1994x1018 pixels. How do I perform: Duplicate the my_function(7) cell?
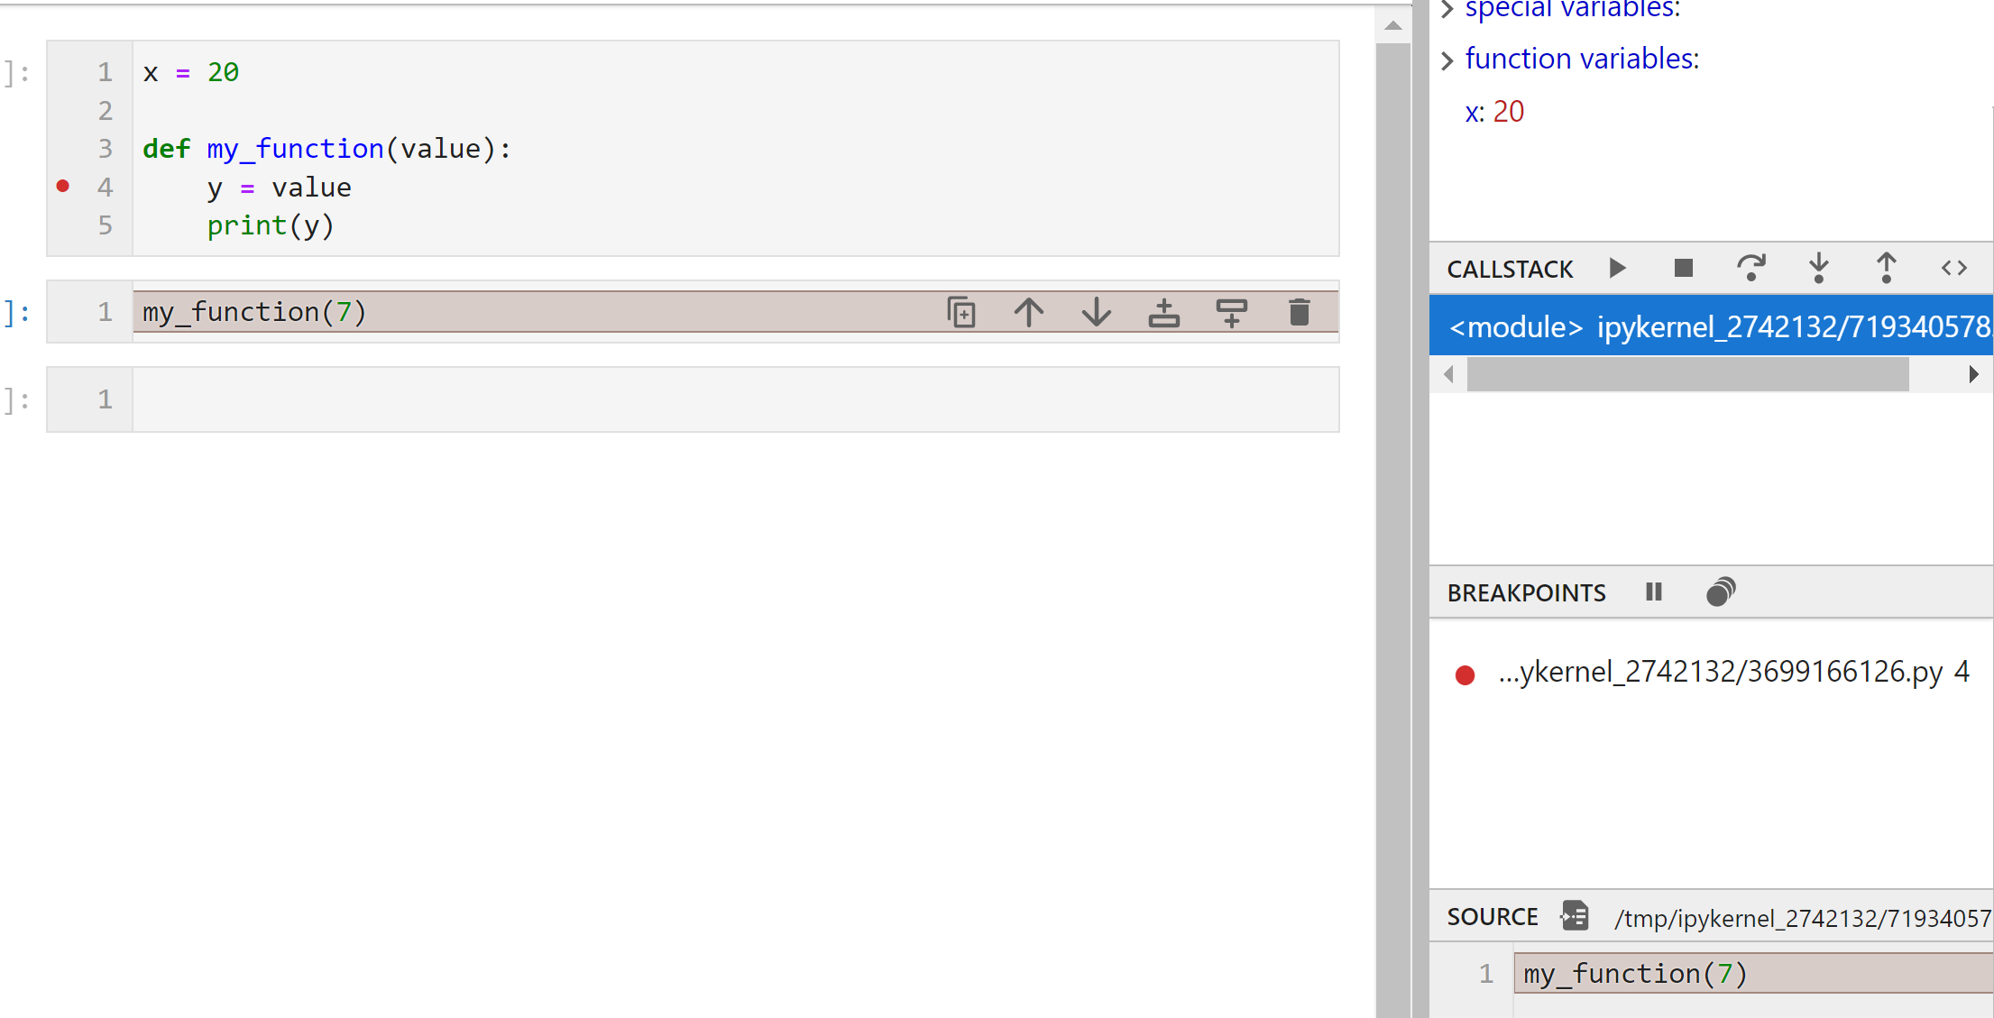pyautogui.click(x=961, y=312)
